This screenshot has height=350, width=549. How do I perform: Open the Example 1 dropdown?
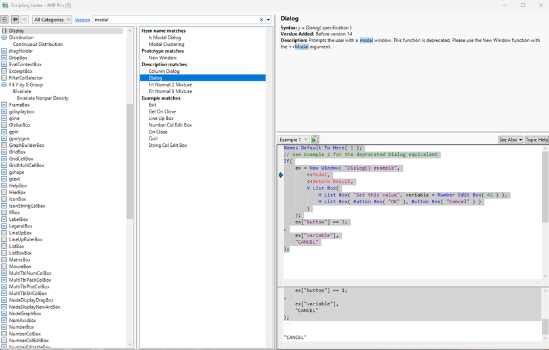point(293,140)
